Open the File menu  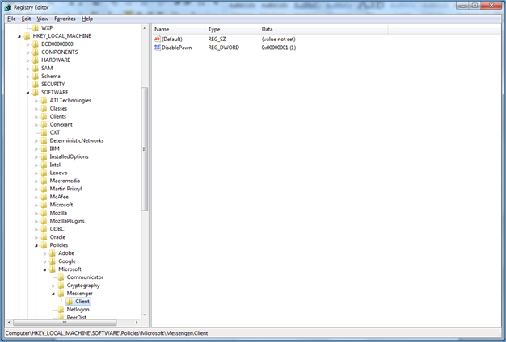[x=11, y=18]
